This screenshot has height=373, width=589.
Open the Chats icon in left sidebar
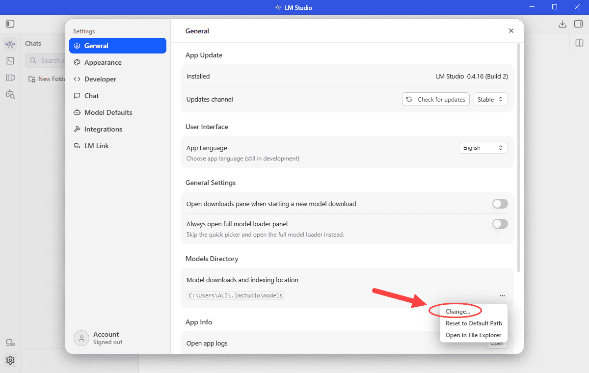10,44
